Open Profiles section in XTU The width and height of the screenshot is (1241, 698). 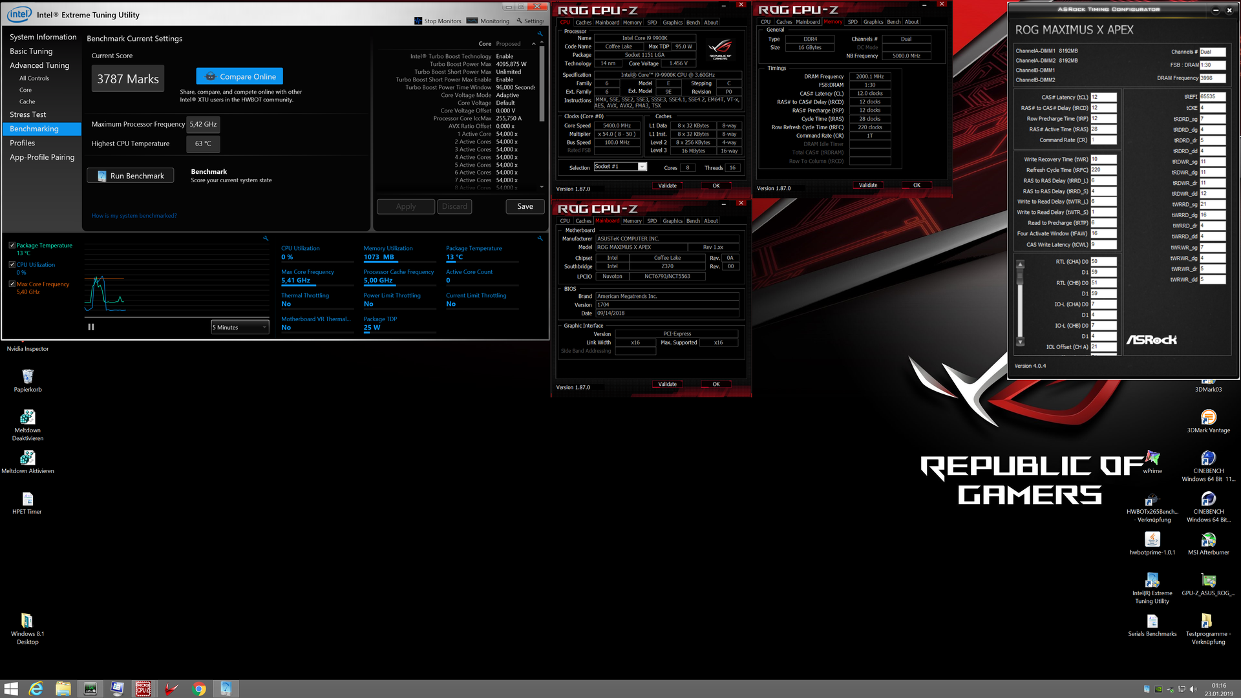[x=23, y=143]
